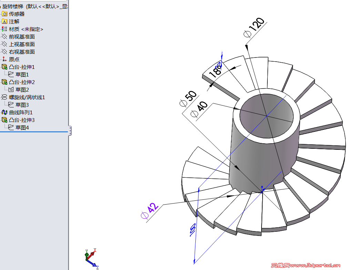Select 原点 in feature tree

tap(14, 59)
